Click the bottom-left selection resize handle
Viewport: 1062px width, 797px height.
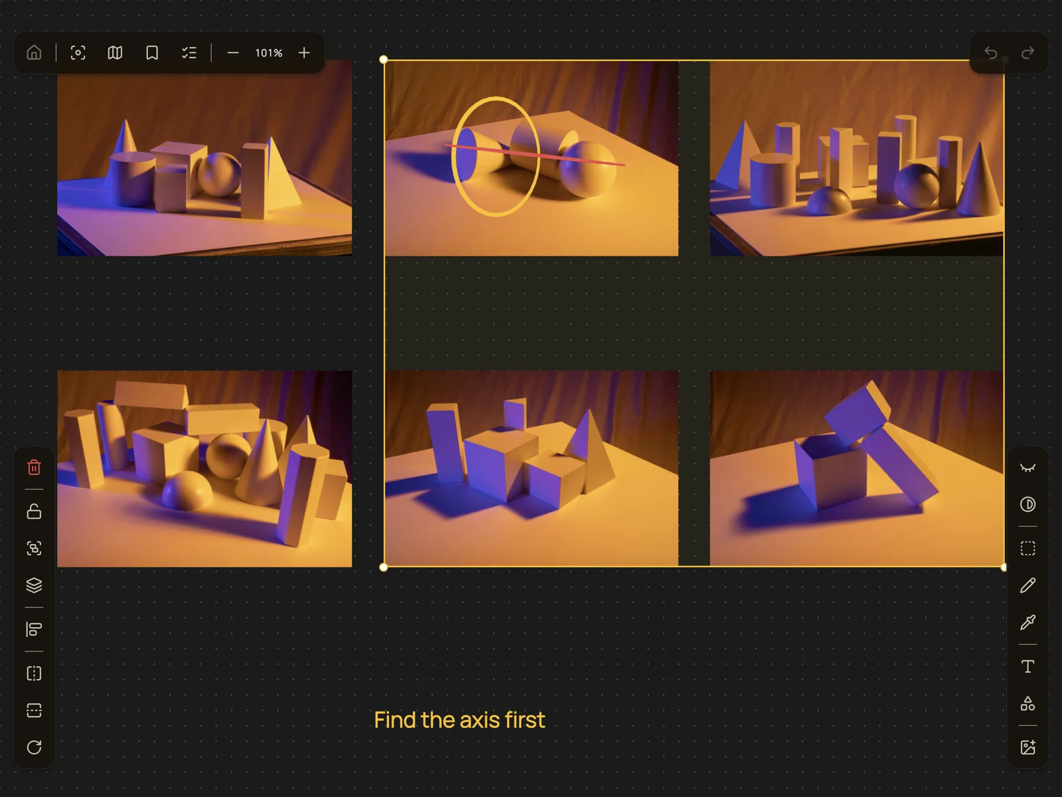click(384, 567)
